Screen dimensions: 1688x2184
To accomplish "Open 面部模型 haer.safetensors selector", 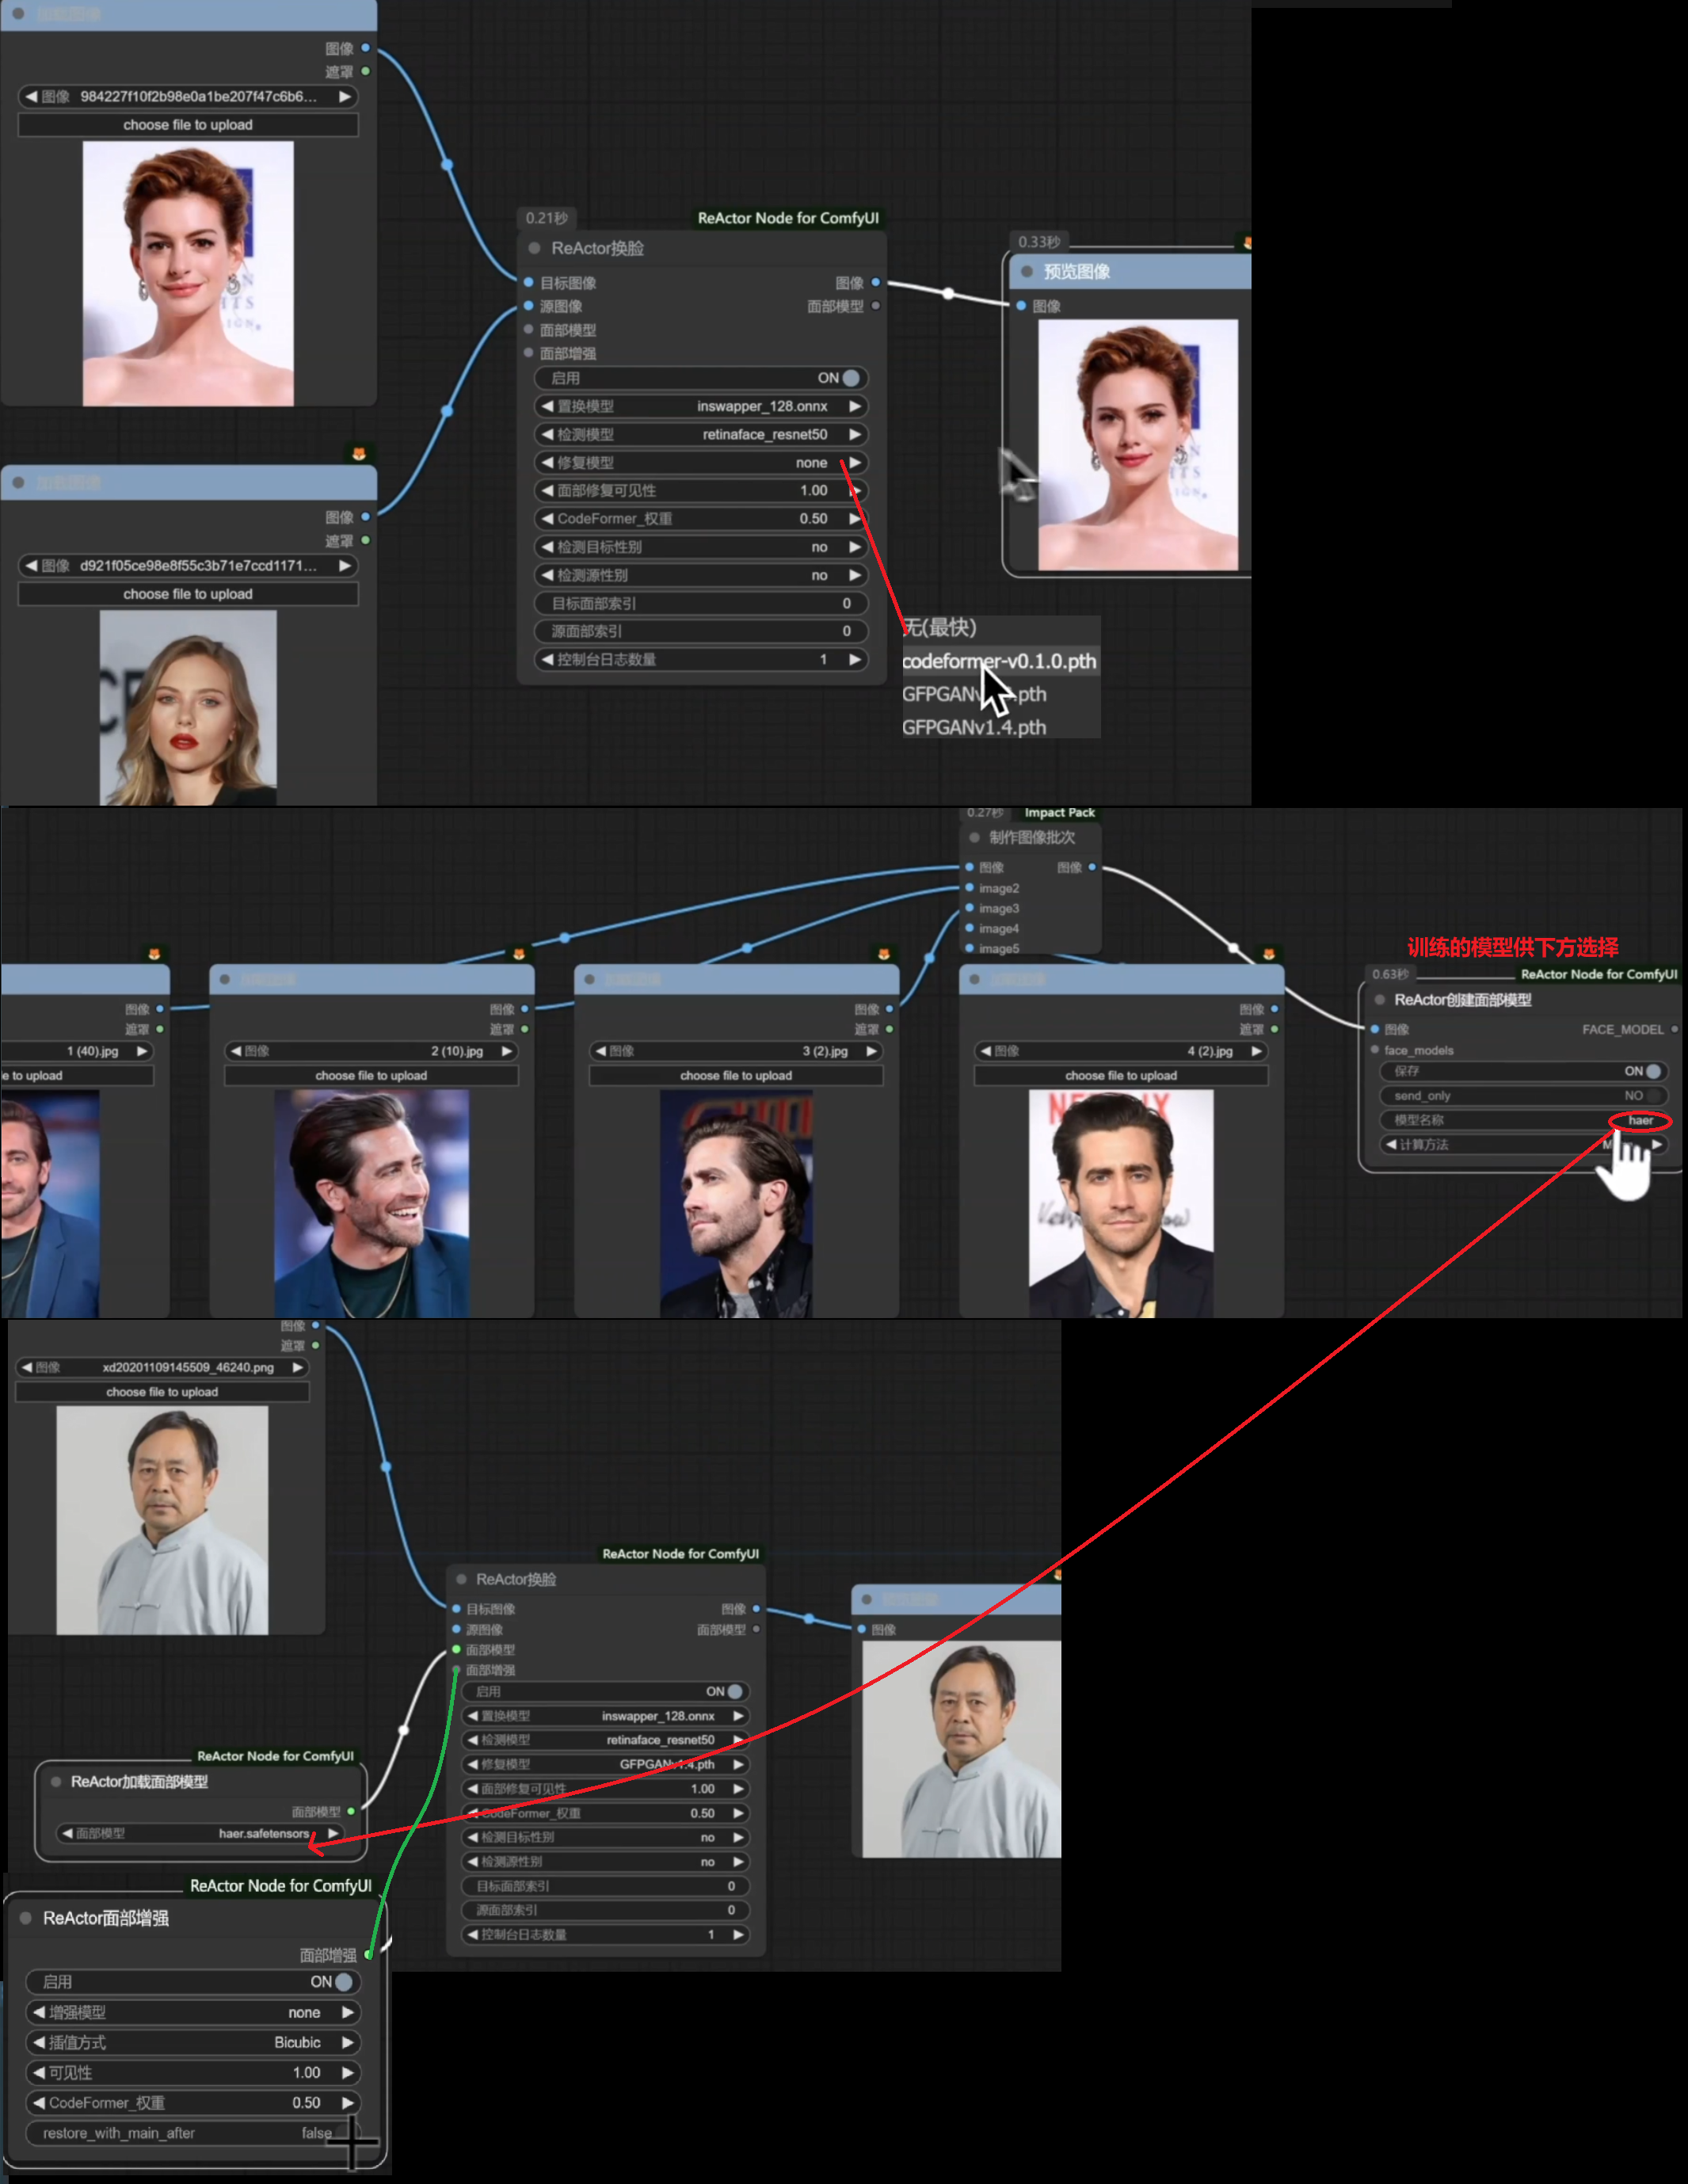I will click(x=200, y=1833).
